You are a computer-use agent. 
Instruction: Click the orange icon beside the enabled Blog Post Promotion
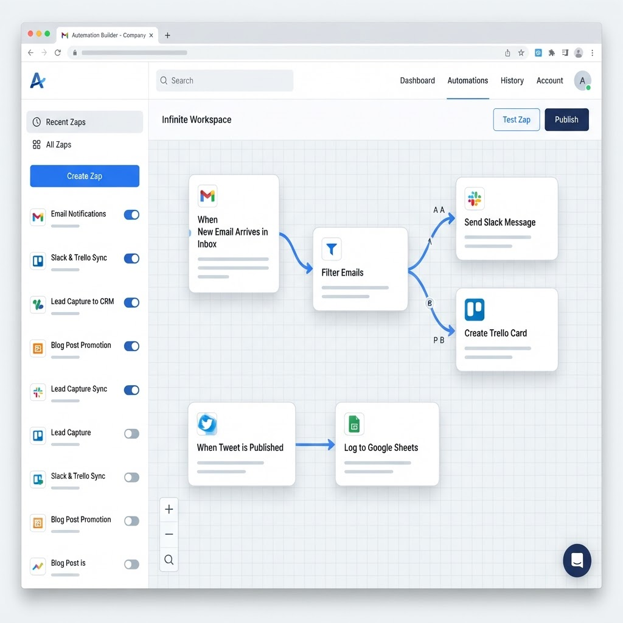pos(38,349)
